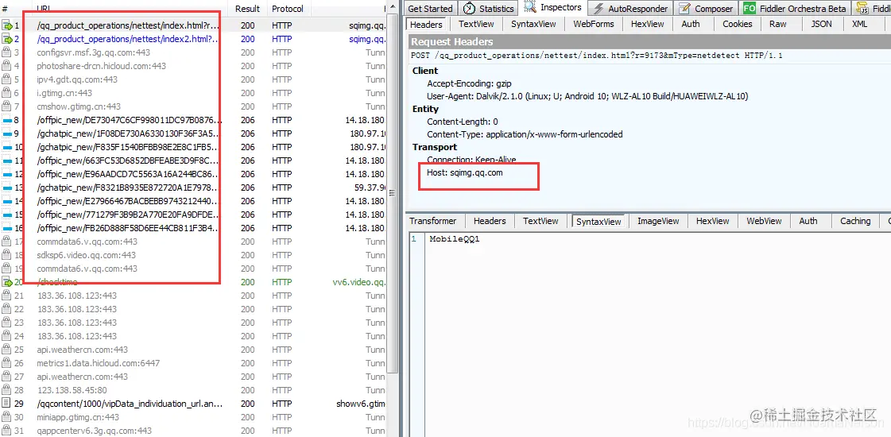Click partial-content icon of /gchatpic_new/1F08DE730A row
The image size is (891, 437).
point(7,134)
